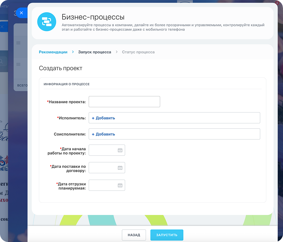Focus the Название проекта input field
The height and width of the screenshot is (242, 283).
pos(124,102)
